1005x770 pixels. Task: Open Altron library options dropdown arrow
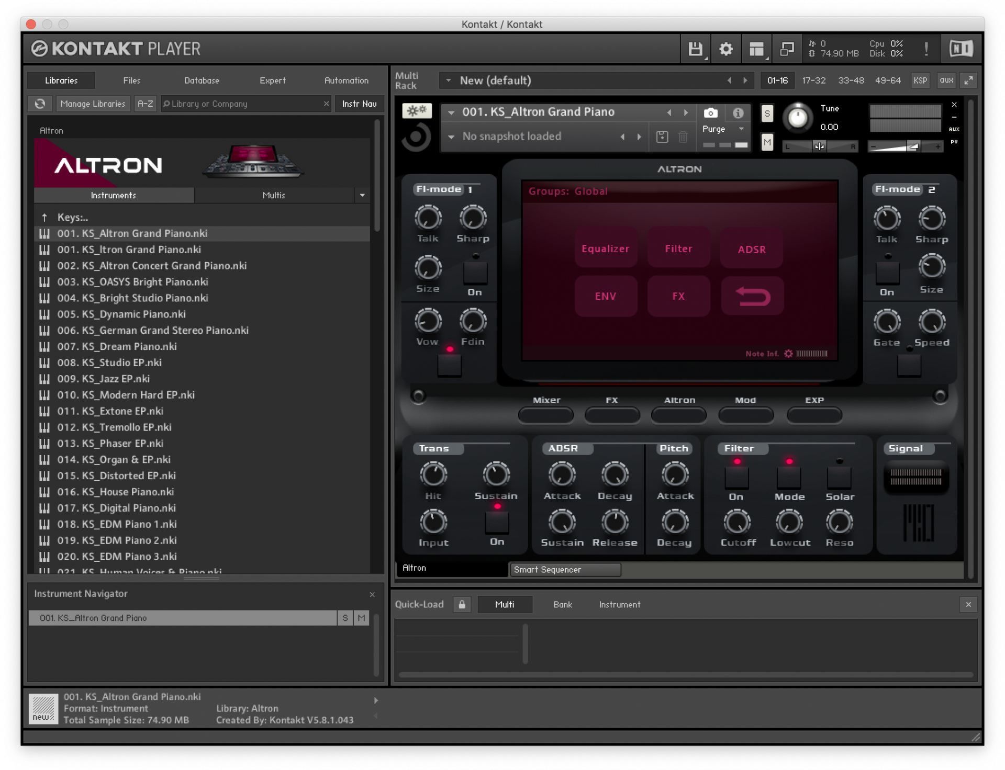point(362,195)
